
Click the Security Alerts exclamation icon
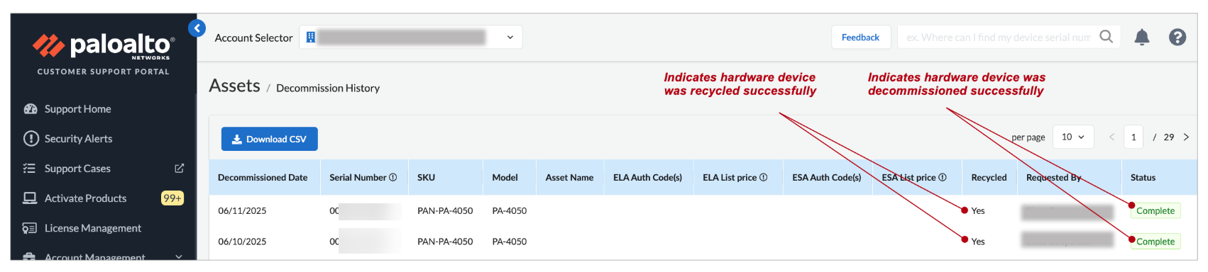pyautogui.click(x=31, y=139)
